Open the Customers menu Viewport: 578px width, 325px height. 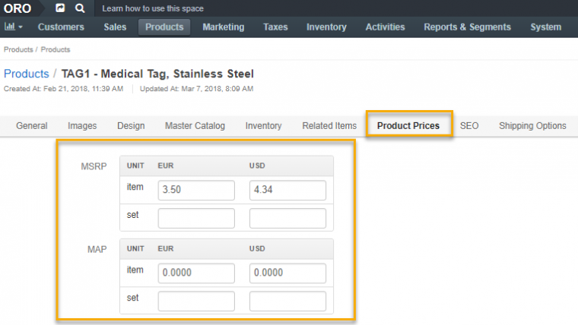point(61,27)
